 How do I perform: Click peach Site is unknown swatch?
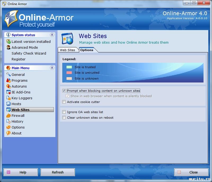[x=69, y=78]
